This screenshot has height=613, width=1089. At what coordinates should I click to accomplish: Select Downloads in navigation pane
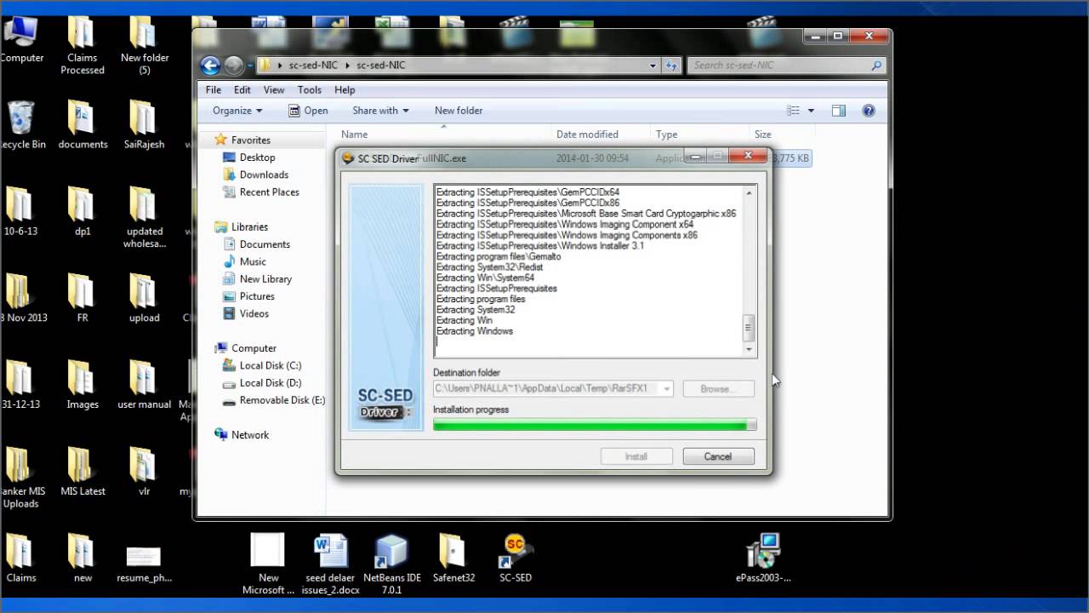(255, 175)
